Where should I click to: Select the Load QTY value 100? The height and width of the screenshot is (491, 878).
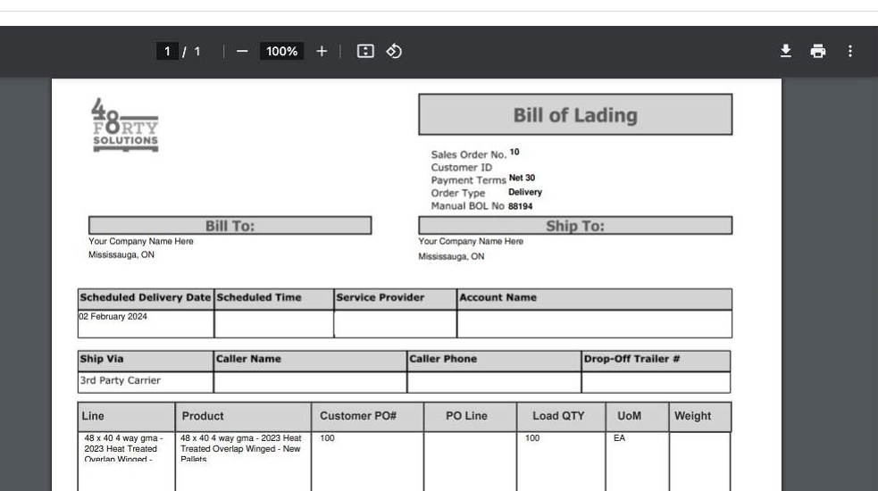tap(532, 437)
